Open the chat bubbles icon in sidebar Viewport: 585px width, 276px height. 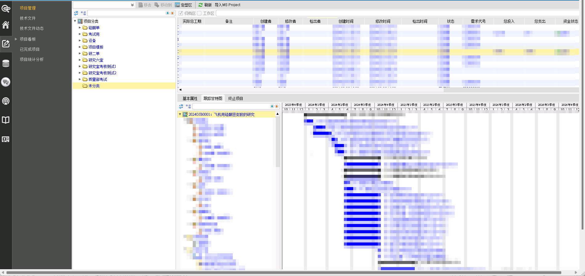[x=6, y=82]
